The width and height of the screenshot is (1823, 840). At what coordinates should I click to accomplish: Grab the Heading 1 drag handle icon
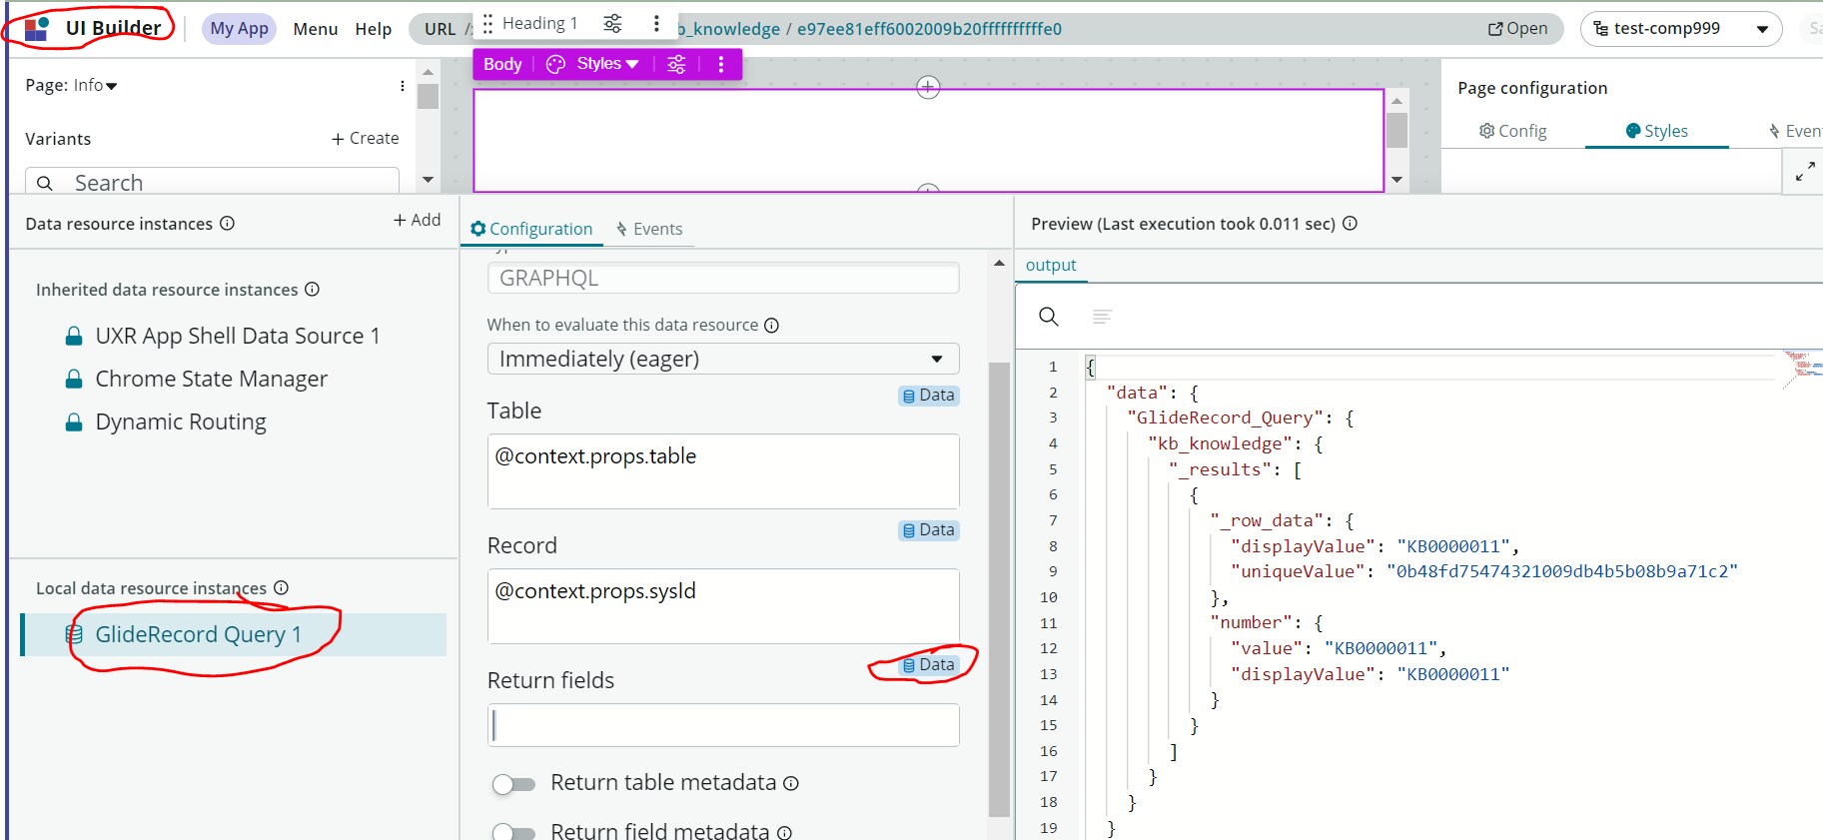487,23
